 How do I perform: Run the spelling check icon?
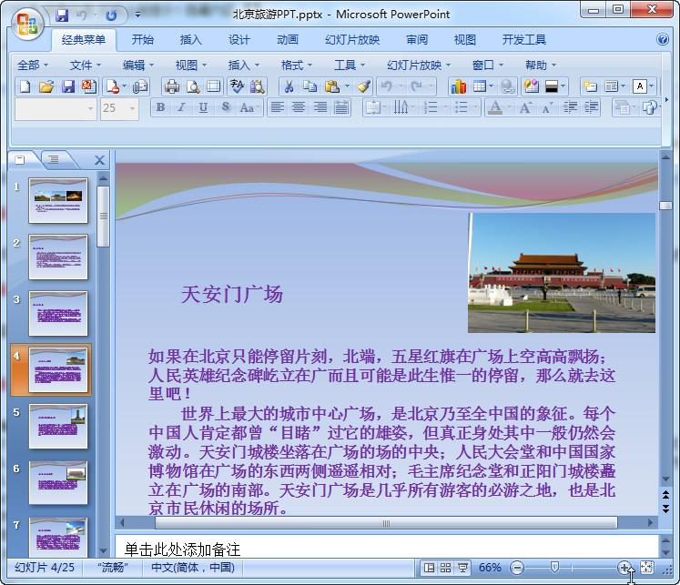pyautogui.click(x=237, y=87)
